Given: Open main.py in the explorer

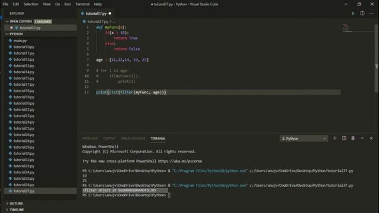Looking at the screenshot, I should click(41, 41).
